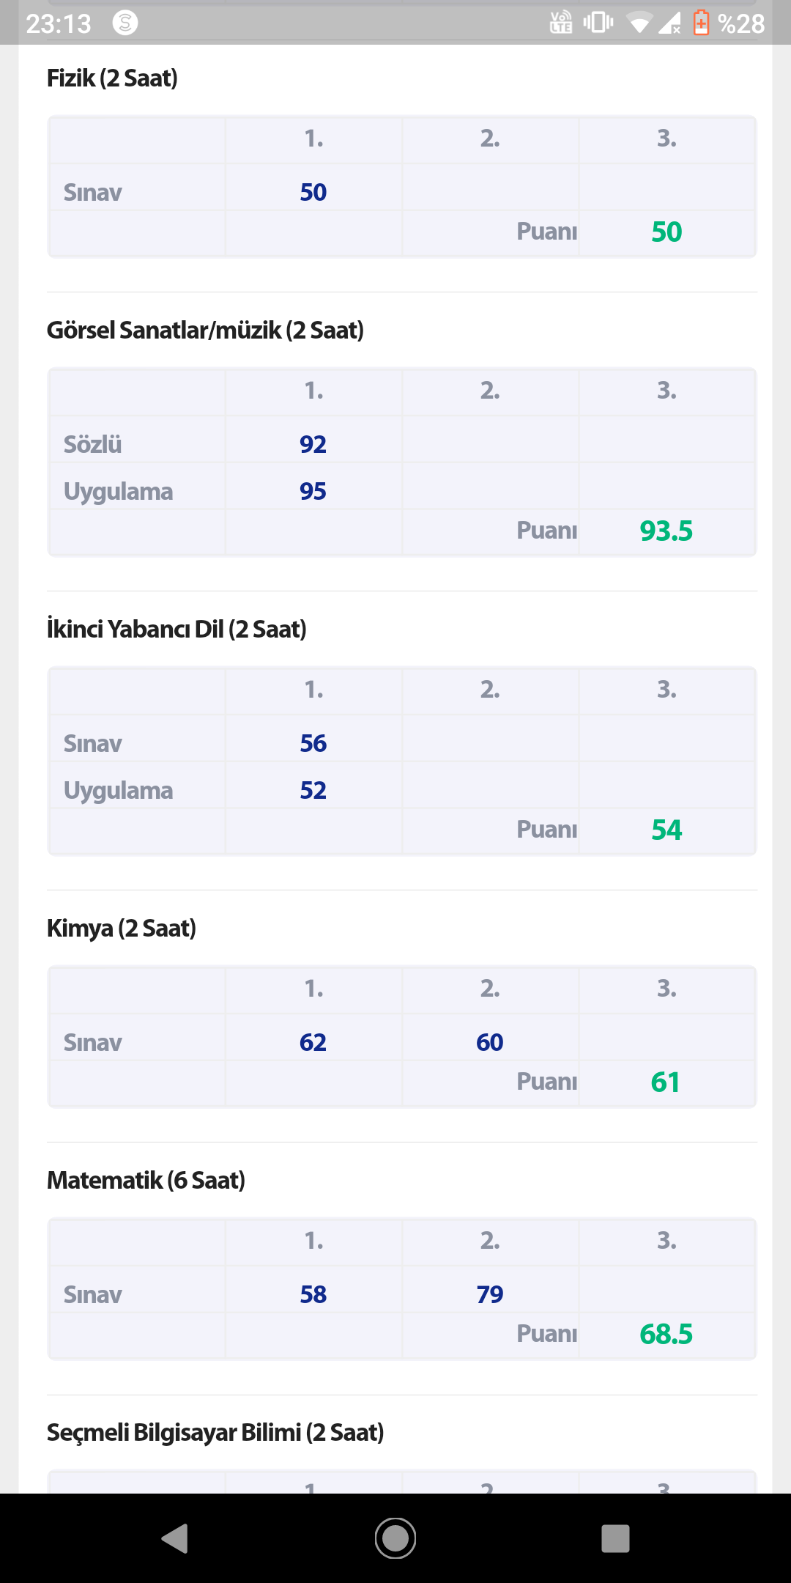Tap the Matematik second exam score 79
Image resolution: width=791 pixels, height=1583 pixels.
[x=490, y=1294]
